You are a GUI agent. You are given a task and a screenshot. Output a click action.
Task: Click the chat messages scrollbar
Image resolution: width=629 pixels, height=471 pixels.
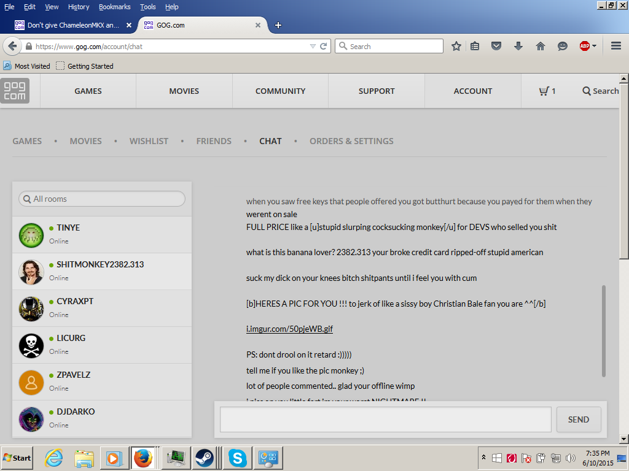coord(603,331)
